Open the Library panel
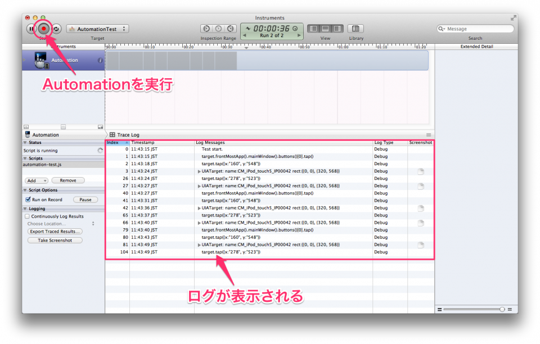The height and width of the screenshot is (344, 540). (x=355, y=29)
